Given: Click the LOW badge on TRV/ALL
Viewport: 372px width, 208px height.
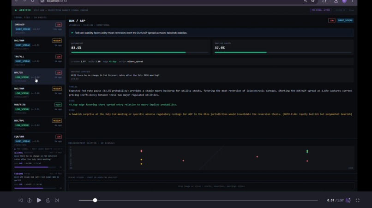Looking at the screenshot, I should (x=59, y=57).
